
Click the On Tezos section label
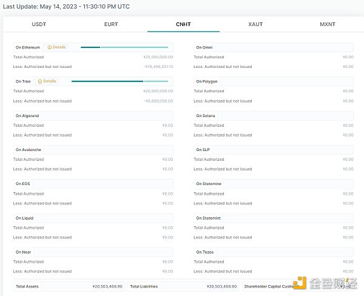tap(205, 252)
